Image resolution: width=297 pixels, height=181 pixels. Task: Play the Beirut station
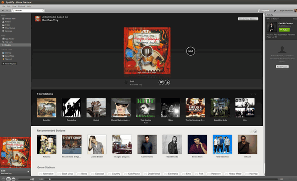pos(96,108)
